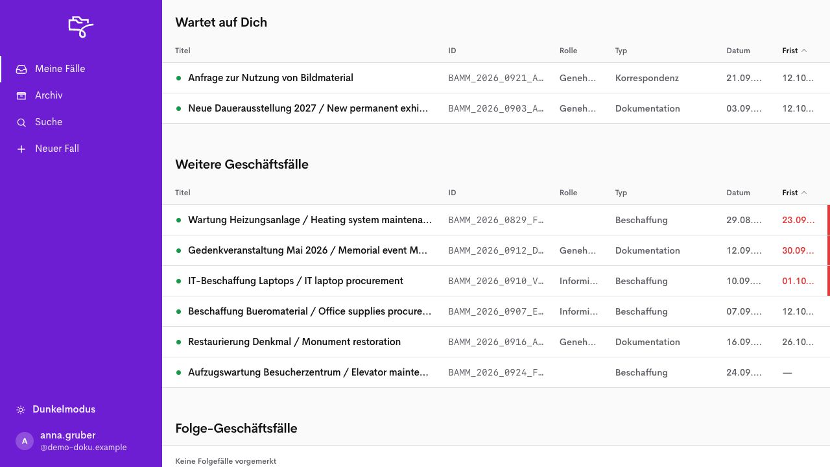Image resolution: width=830 pixels, height=467 pixels.
Task: Click green status dot of Anfrage zur Nutzung
Action: pyautogui.click(x=178, y=78)
